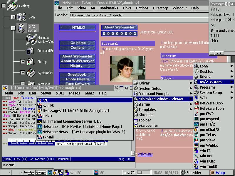The width and height of the screenshot is (235, 176).
Task: Click the HTML/3 button on the web page
Action: (x=77, y=27)
